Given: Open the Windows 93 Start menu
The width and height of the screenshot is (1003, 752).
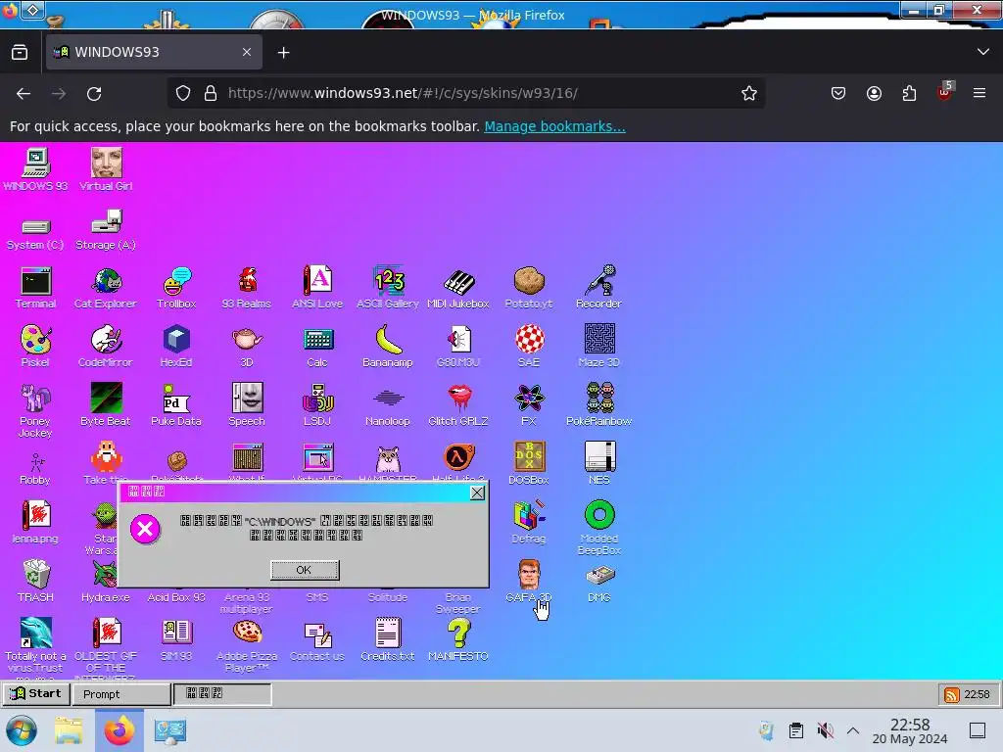Looking at the screenshot, I should tap(36, 694).
